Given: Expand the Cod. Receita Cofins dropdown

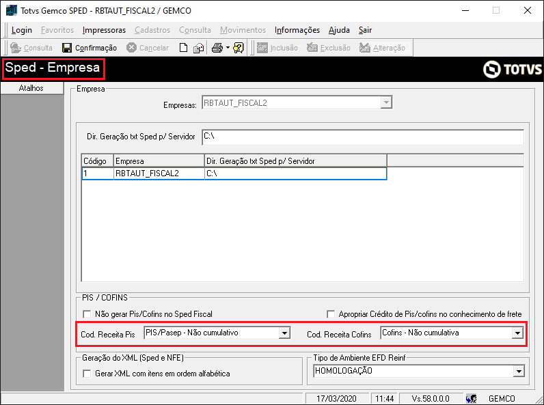Looking at the screenshot, I should [517, 333].
